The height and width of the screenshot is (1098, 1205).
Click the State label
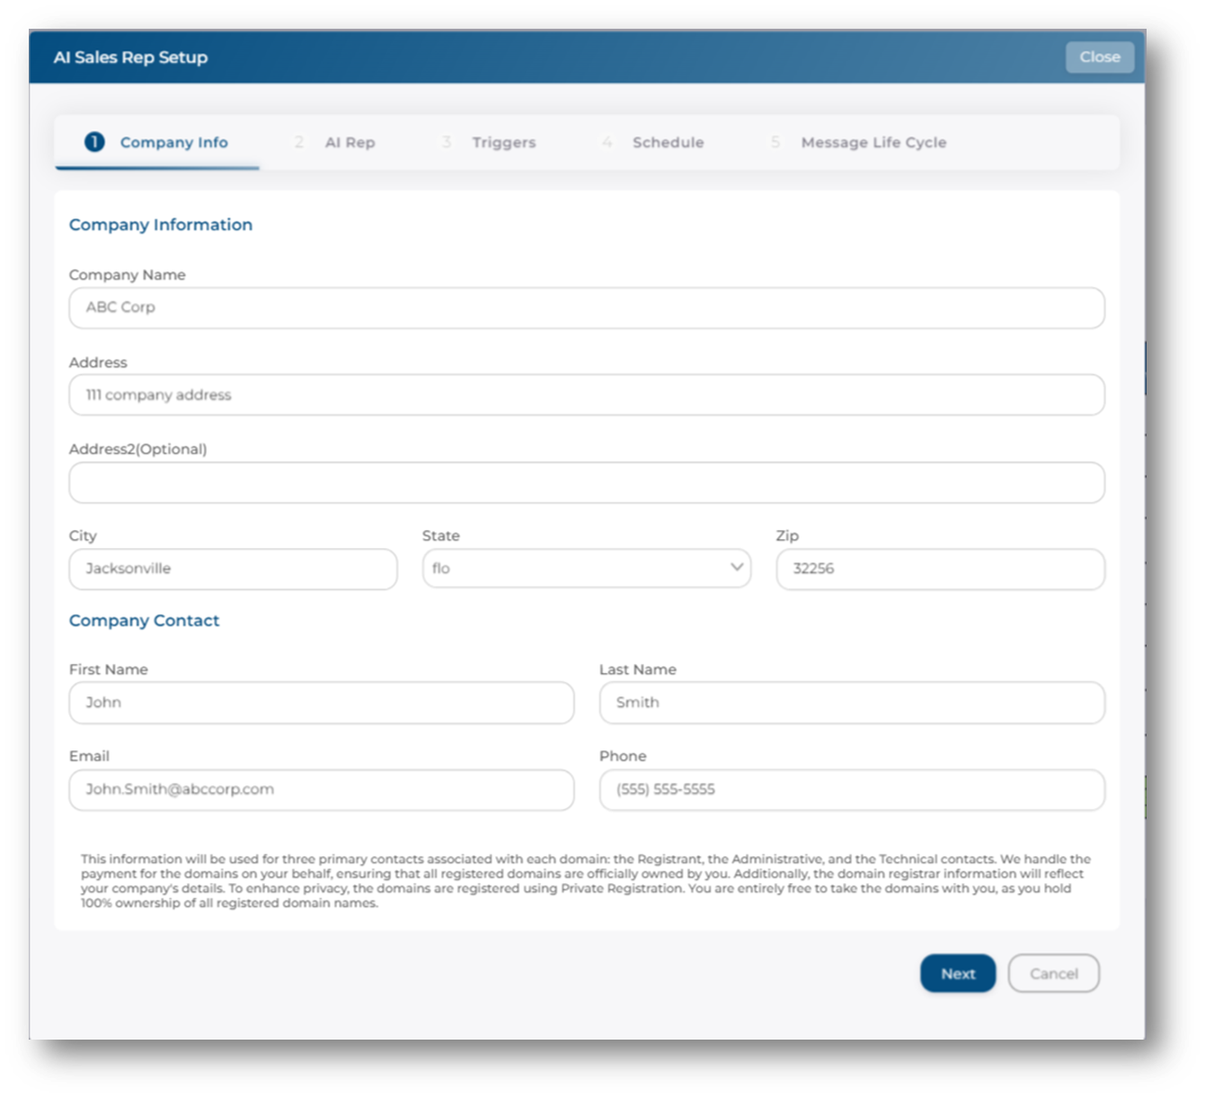point(440,536)
